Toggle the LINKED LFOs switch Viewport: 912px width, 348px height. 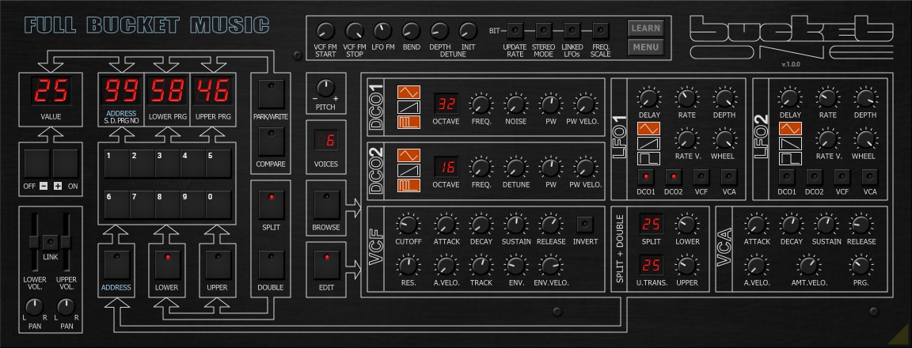click(x=572, y=30)
